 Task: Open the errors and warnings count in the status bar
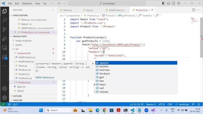(x=13, y=104)
